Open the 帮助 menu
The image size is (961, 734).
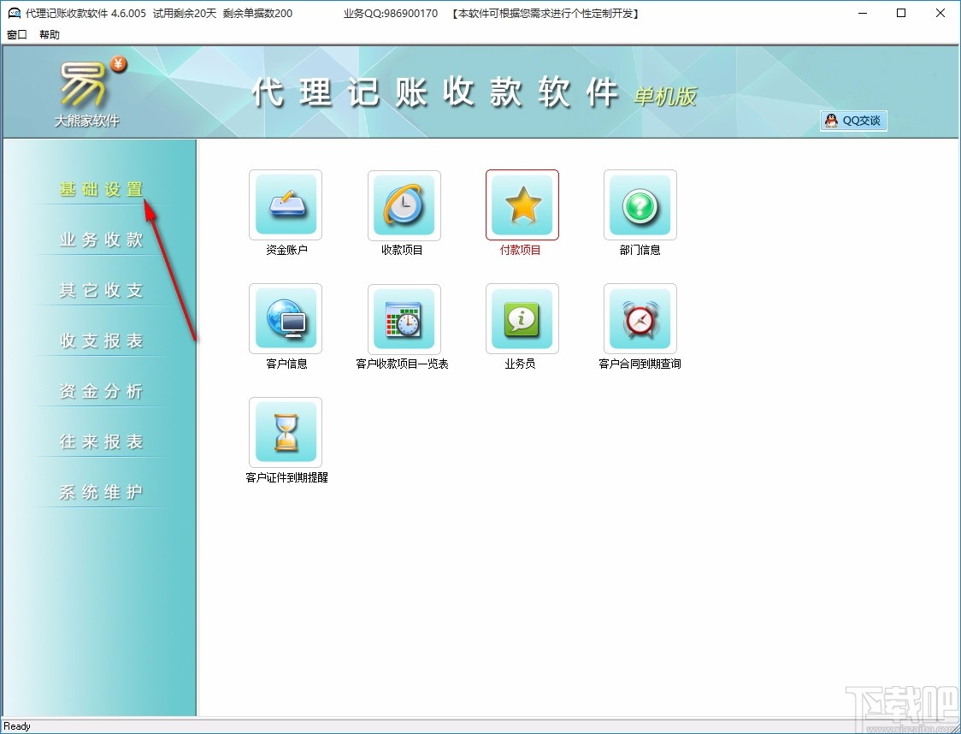pyautogui.click(x=50, y=34)
